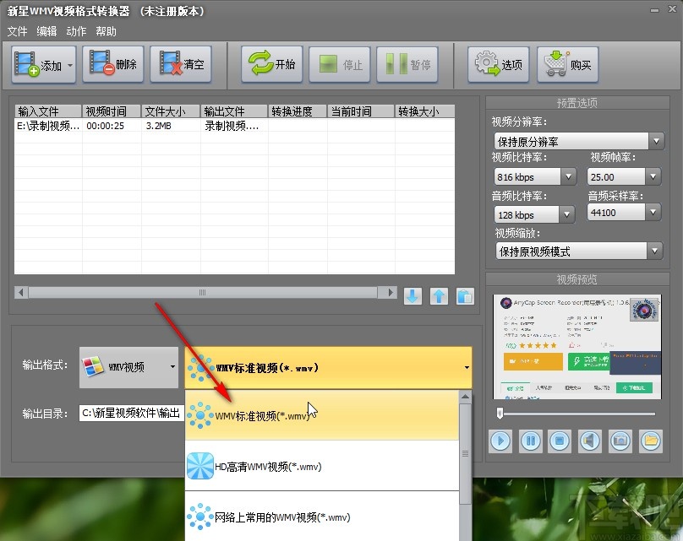Select the E:\录制视频 file row

click(234, 126)
